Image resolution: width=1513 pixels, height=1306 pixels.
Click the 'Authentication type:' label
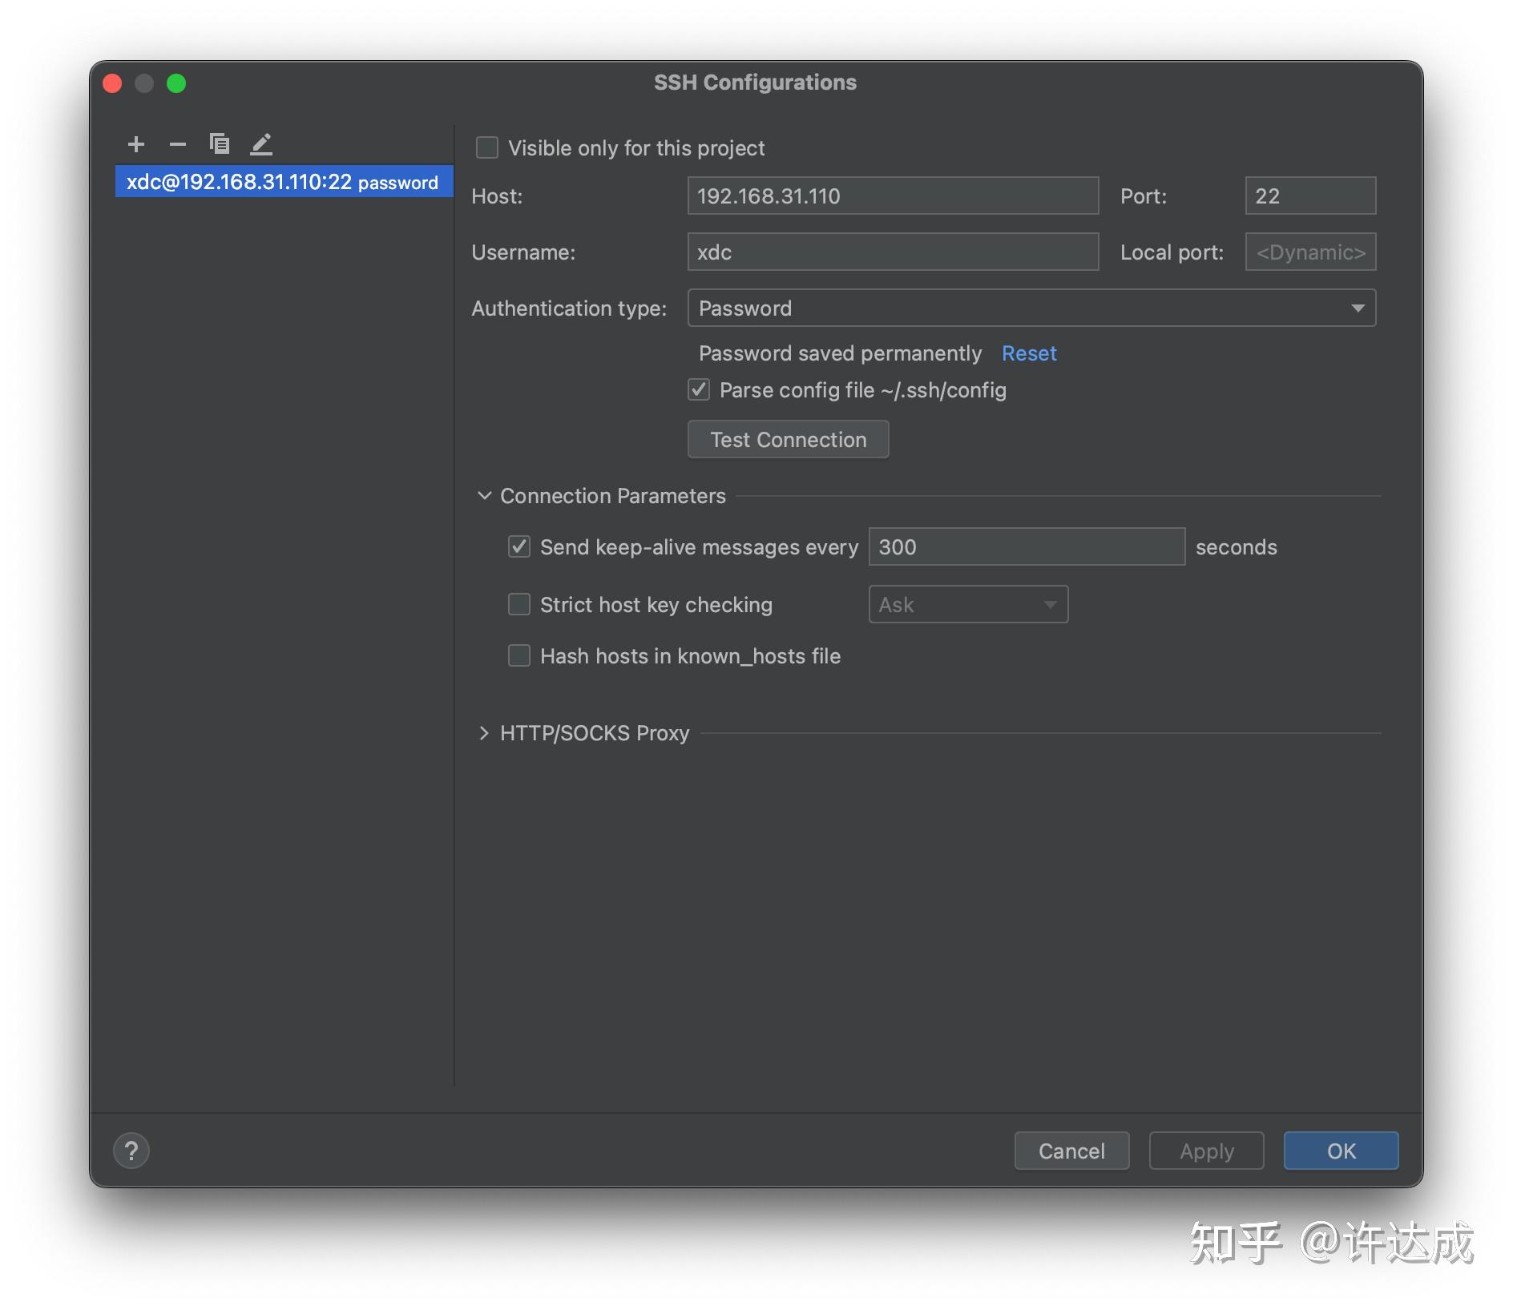[569, 308]
